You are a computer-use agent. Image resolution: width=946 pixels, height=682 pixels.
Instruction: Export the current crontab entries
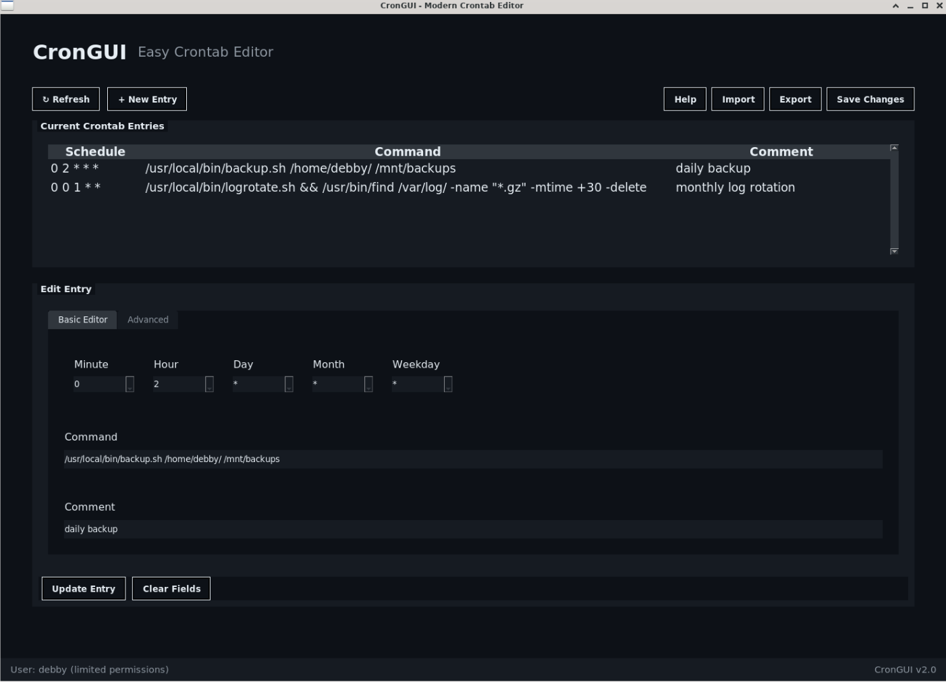coord(795,99)
